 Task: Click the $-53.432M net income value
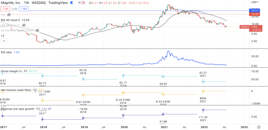(x=163, y=102)
